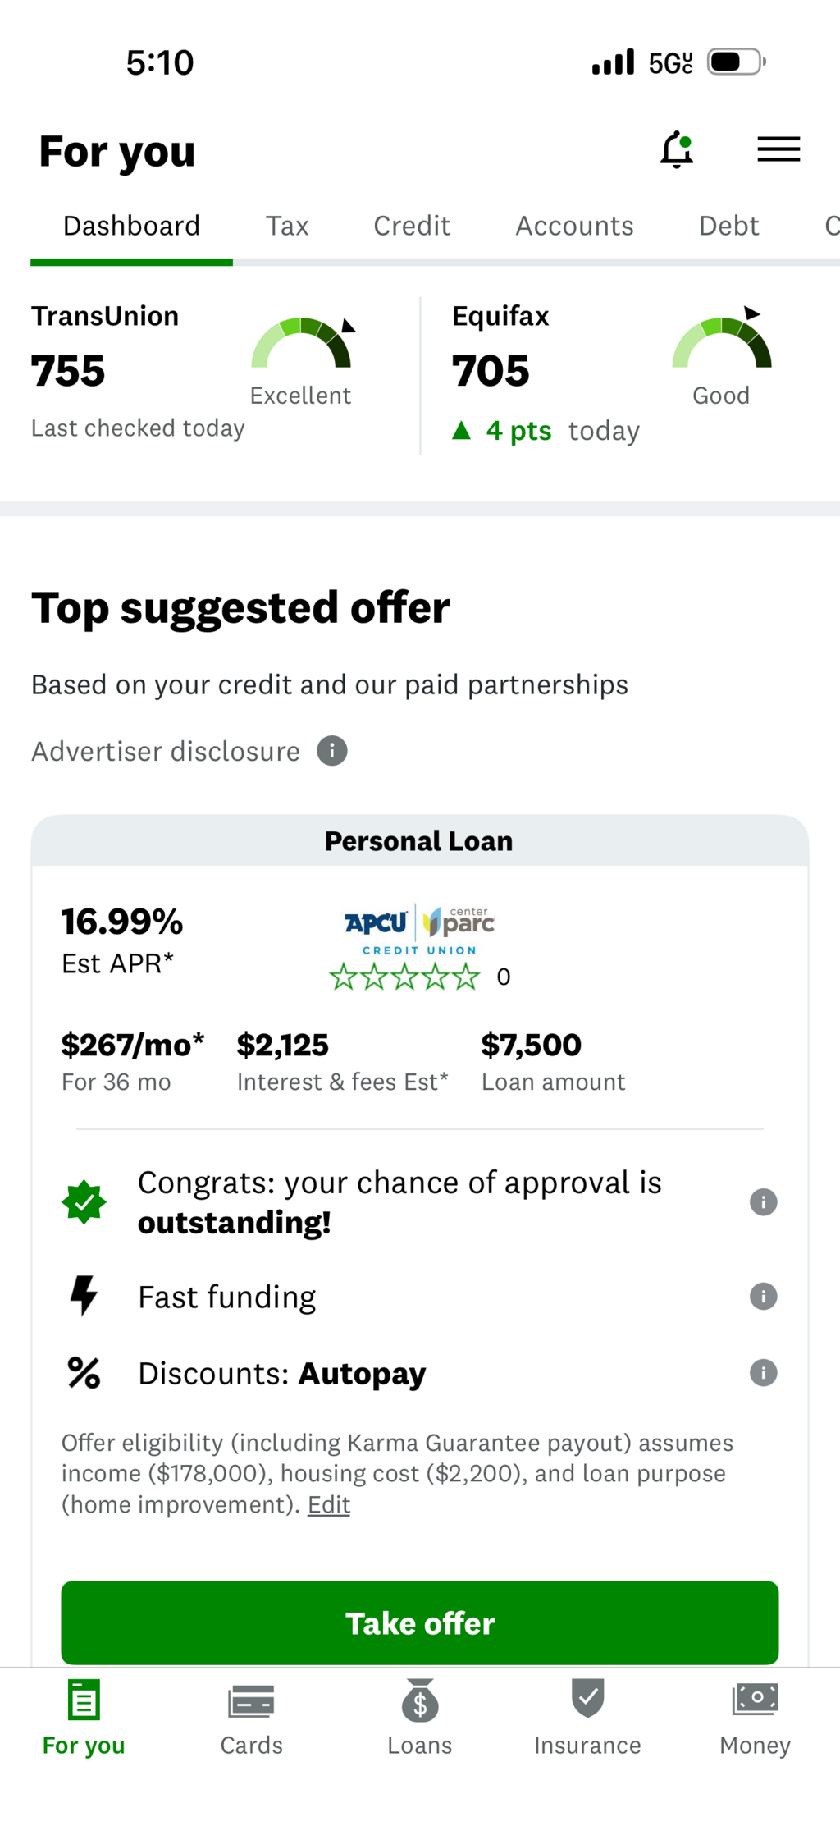Open the Debt tab

tap(728, 226)
